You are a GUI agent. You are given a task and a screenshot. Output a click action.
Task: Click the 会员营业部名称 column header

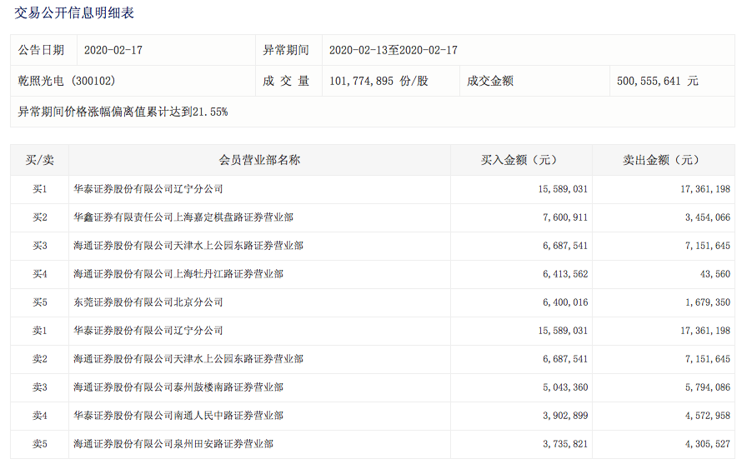pos(259,160)
